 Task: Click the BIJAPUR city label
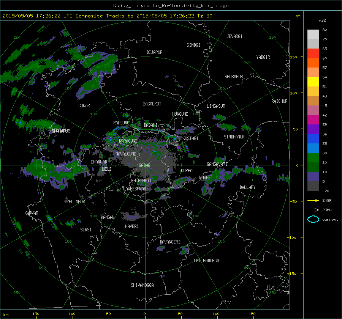154,52
